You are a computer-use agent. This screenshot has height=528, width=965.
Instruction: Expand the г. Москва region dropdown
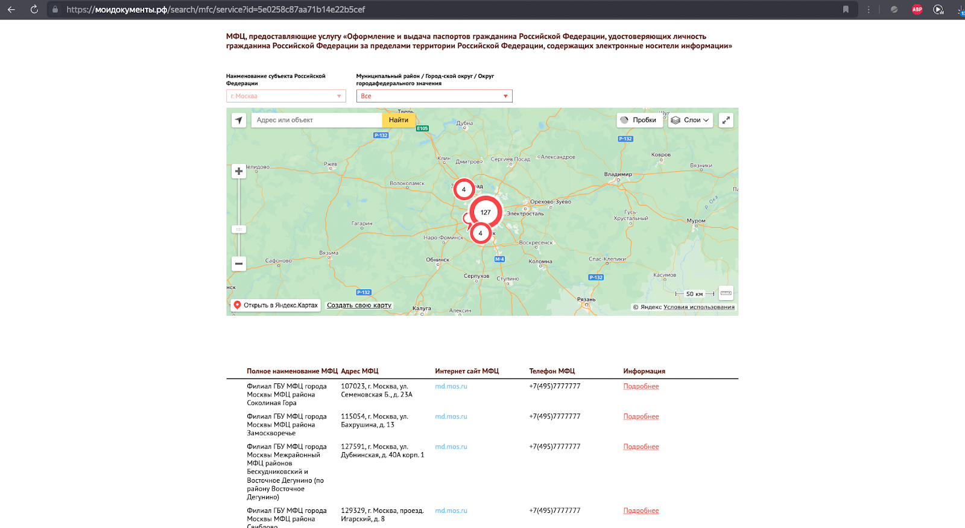pyautogui.click(x=286, y=96)
